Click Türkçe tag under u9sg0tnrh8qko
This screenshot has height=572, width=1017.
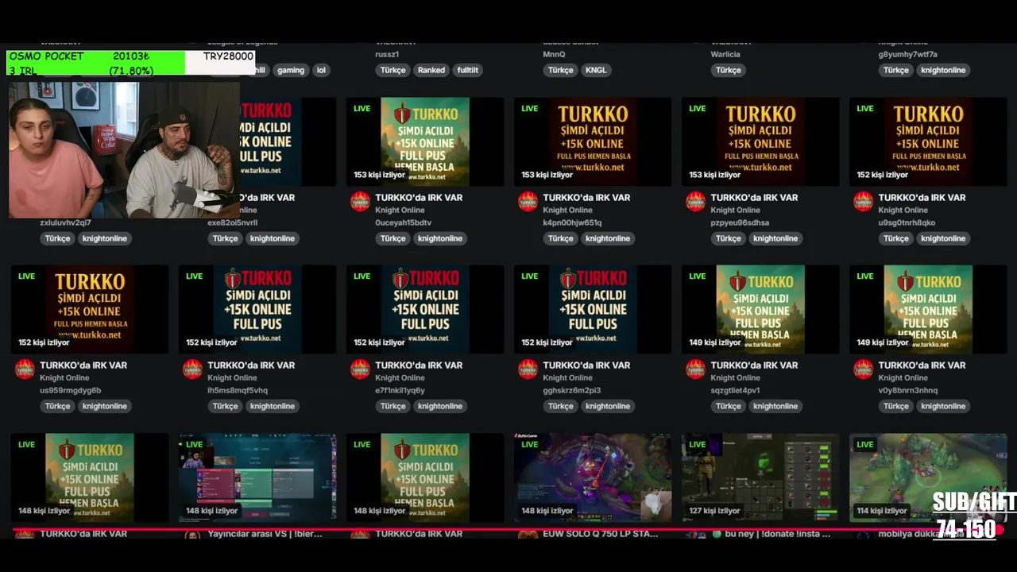click(x=895, y=238)
